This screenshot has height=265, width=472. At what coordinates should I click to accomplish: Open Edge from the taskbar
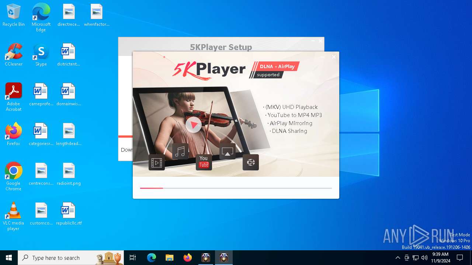coord(152,258)
